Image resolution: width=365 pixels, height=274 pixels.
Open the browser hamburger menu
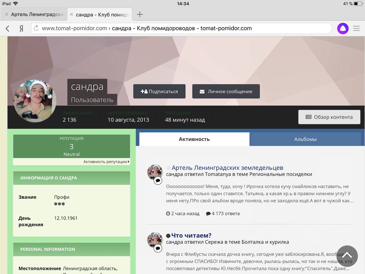point(356,29)
